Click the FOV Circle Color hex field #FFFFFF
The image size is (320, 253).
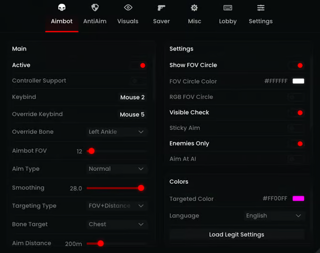click(276, 81)
